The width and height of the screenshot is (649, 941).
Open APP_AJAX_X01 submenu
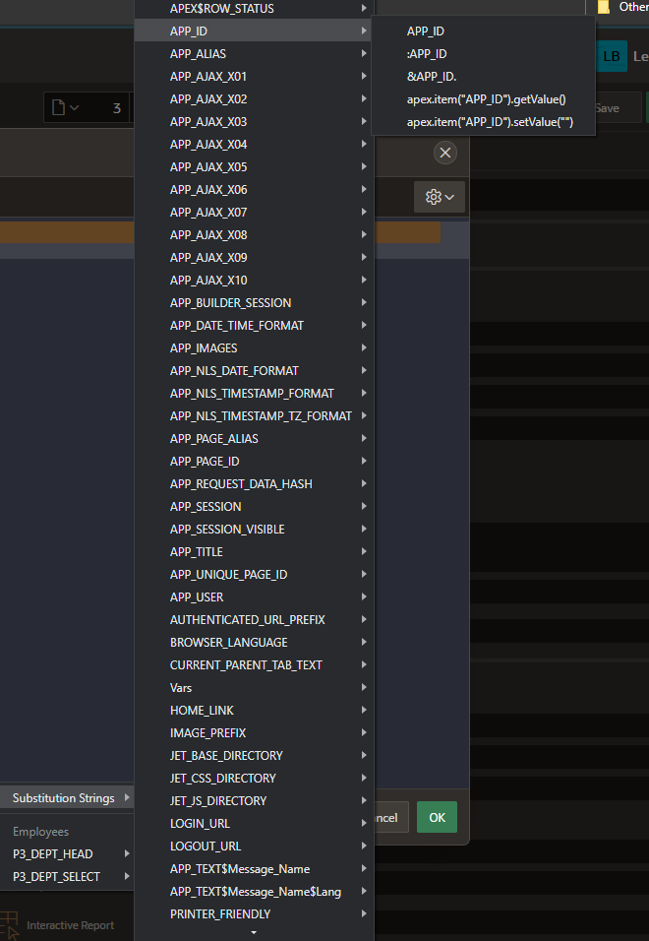(x=254, y=77)
